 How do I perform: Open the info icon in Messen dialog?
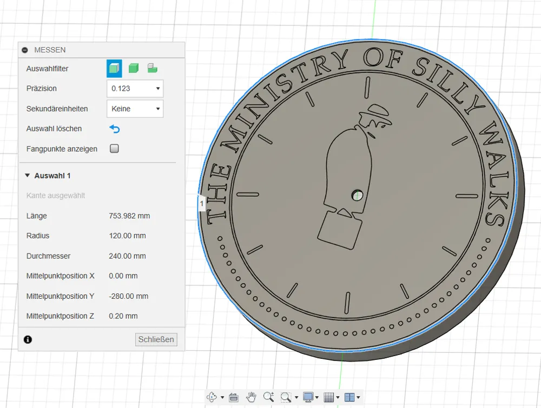(x=28, y=339)
